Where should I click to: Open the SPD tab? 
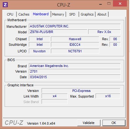pyautogui.click(x=72, y=14)
